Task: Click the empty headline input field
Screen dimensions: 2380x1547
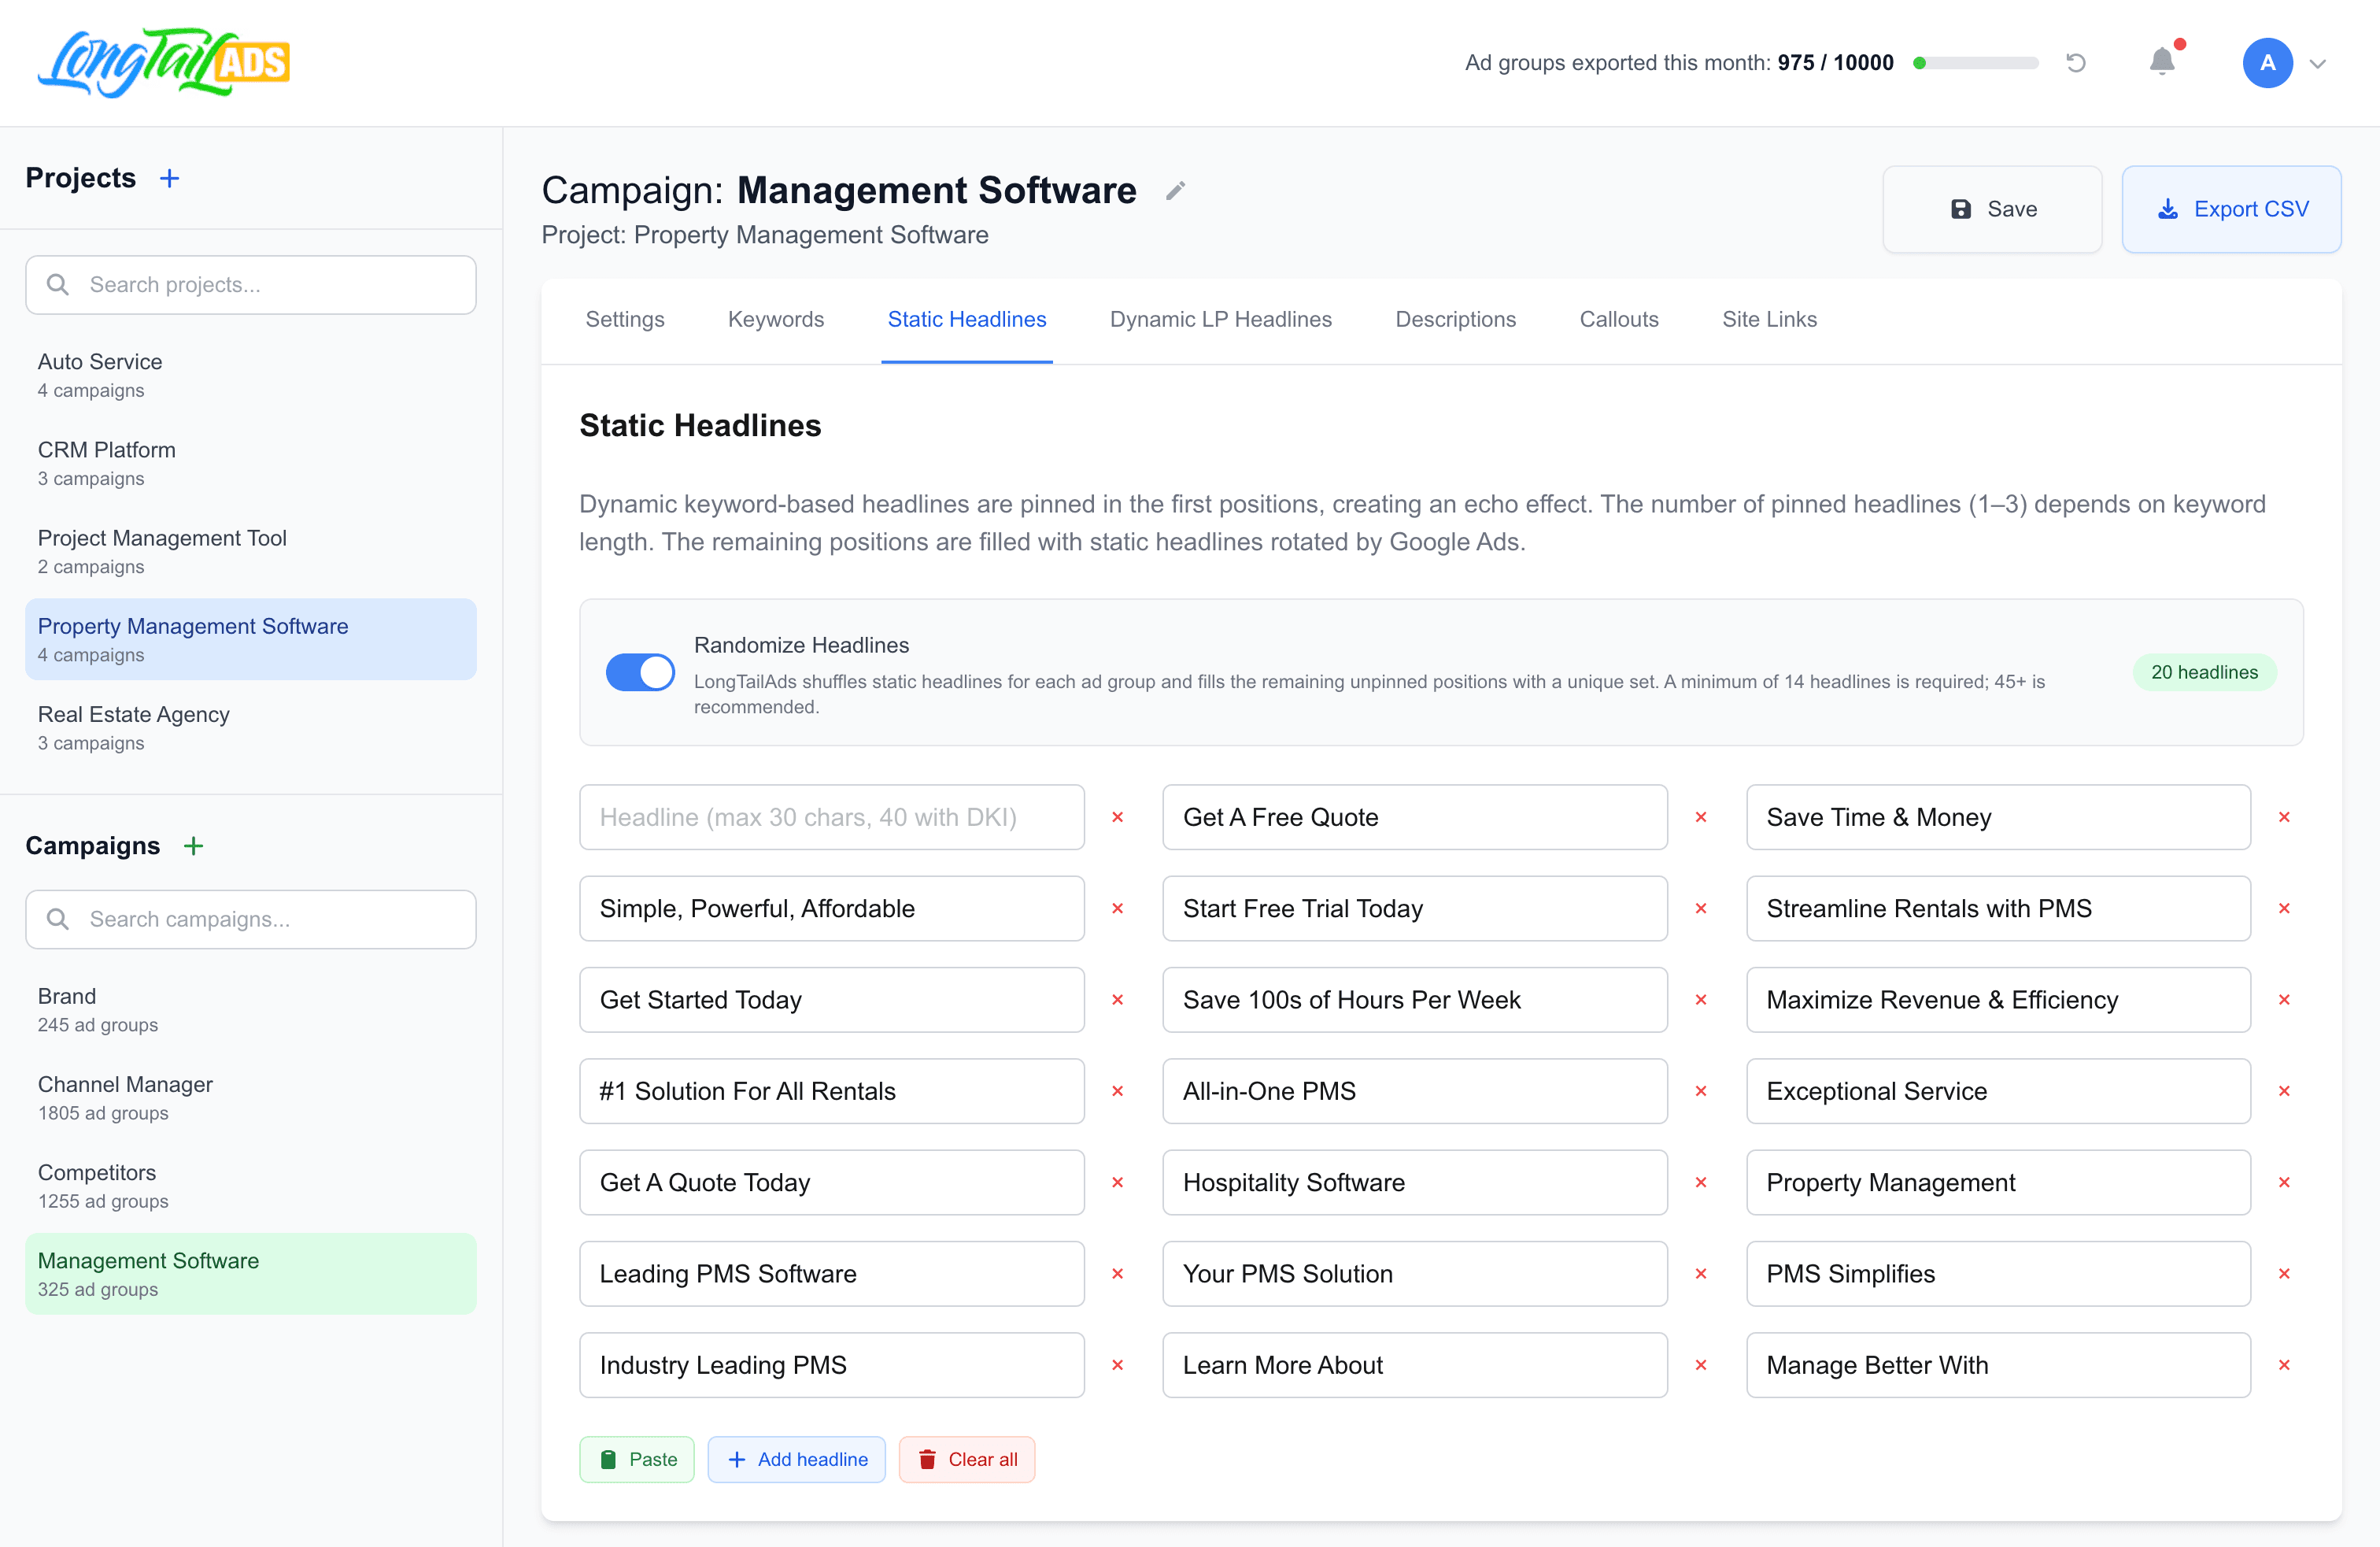Action: [x=832, y=817]
